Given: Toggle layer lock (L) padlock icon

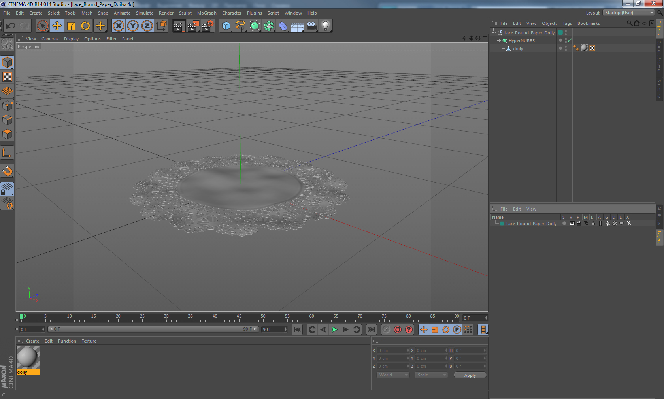Looking at the screenshot, I should (593, 224).
